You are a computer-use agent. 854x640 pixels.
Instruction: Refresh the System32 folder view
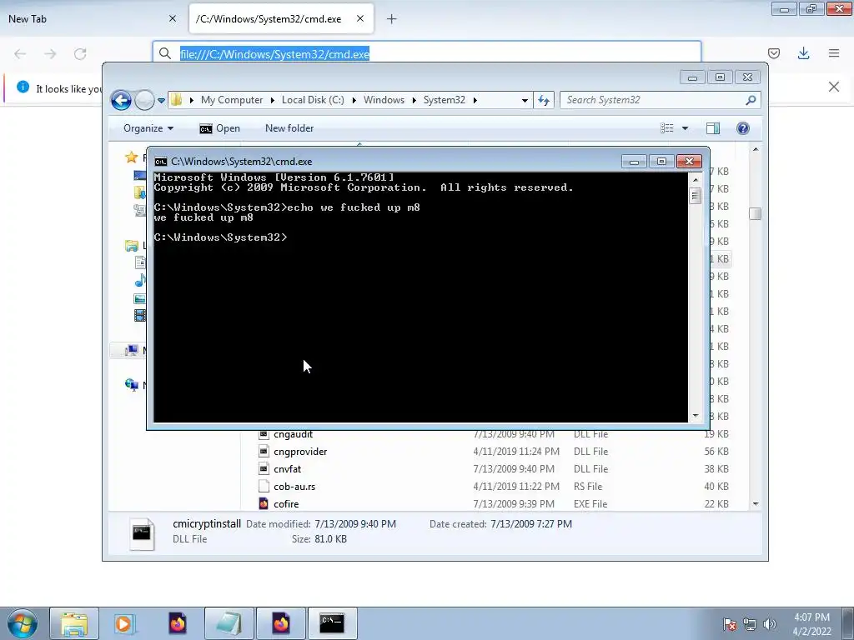[x=544, y=100]
